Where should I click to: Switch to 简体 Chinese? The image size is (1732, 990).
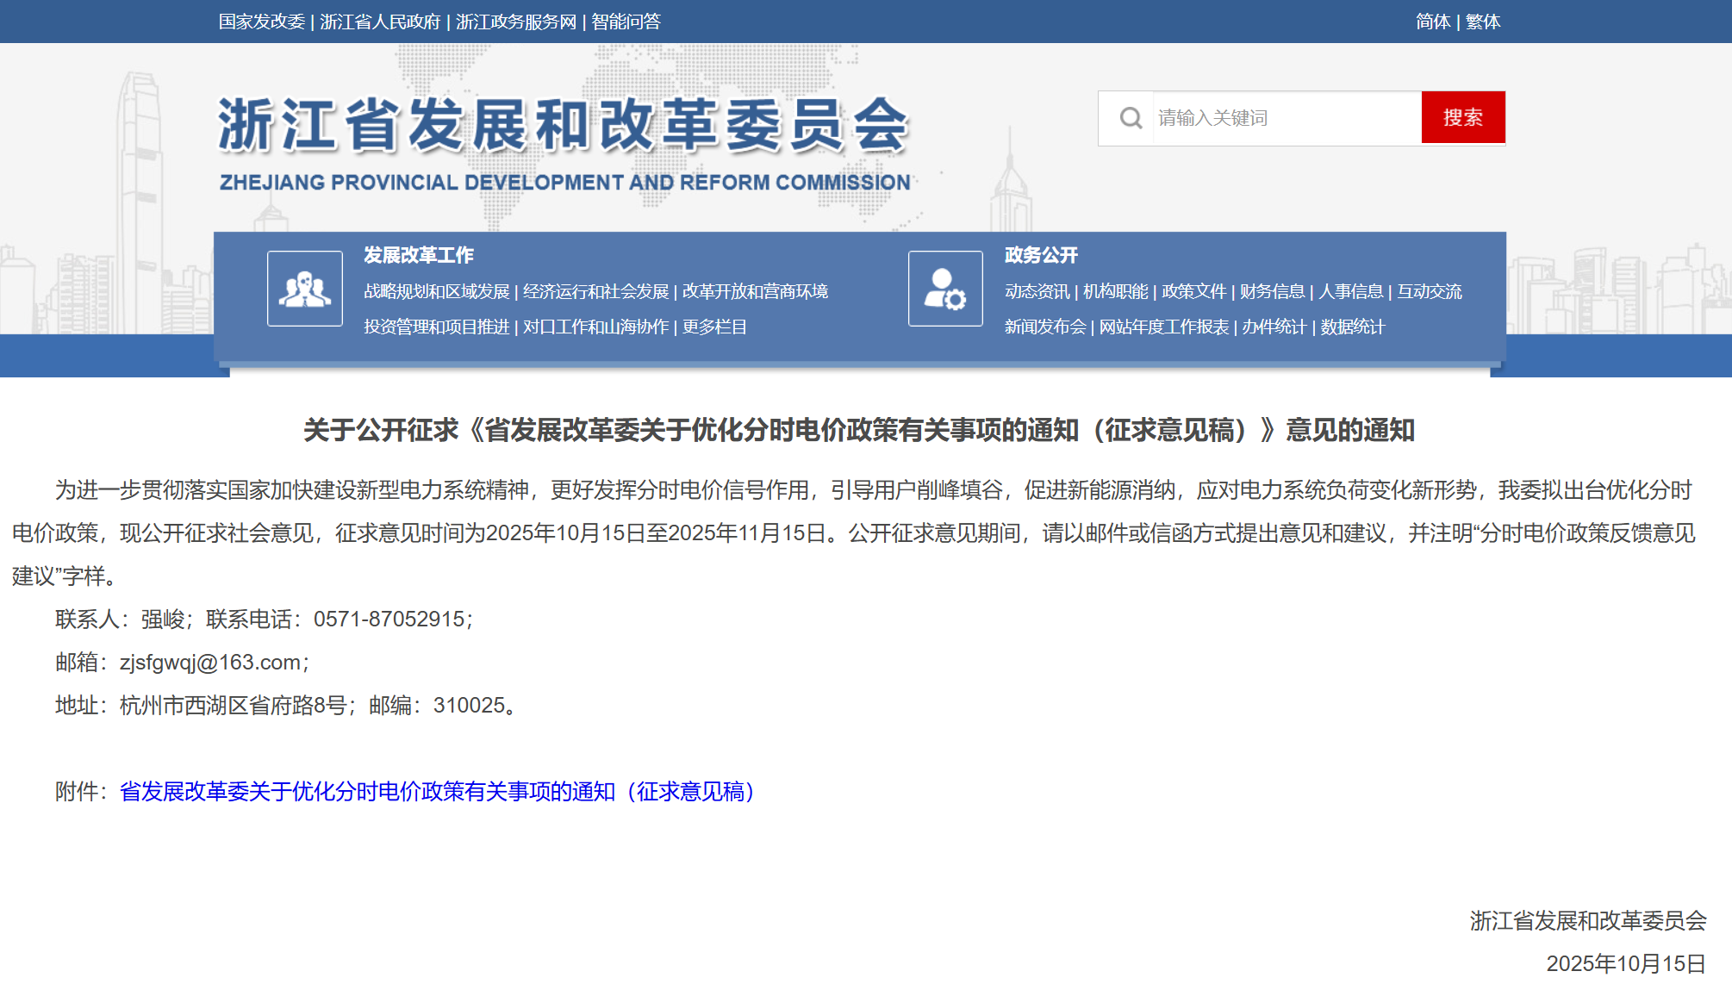click(1432, 22)
